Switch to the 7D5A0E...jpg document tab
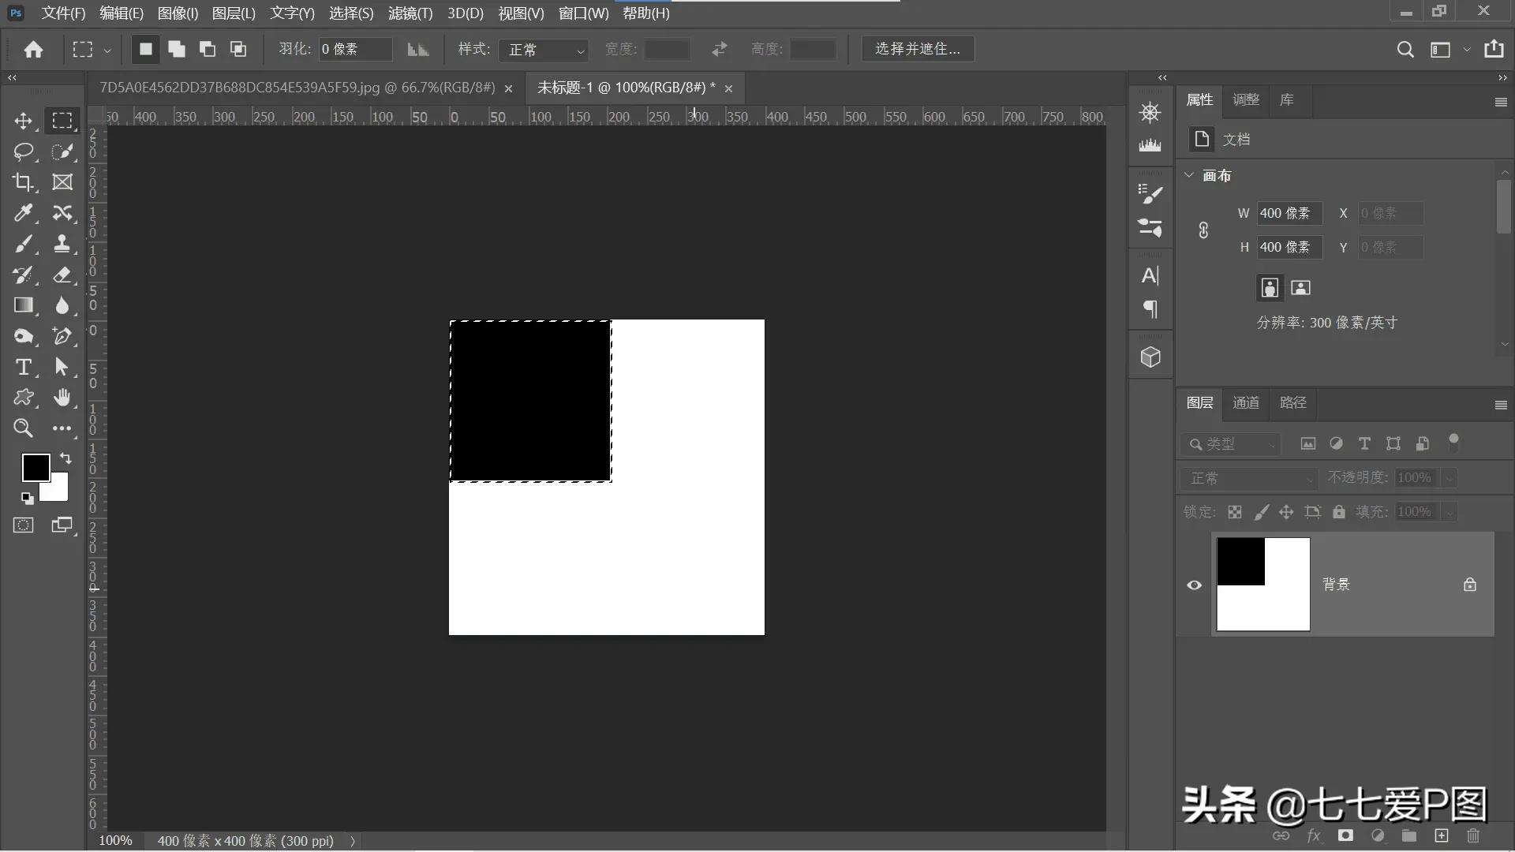 pyautogui.click(x=297, y=88)
